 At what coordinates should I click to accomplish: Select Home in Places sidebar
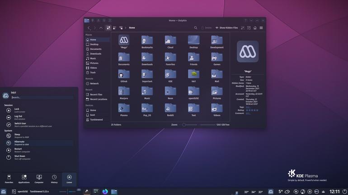point(98,40)
